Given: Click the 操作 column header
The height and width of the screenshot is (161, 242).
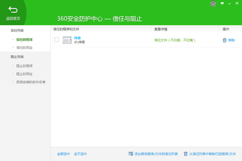Looking at the screenshot, I should click(226, 29).
